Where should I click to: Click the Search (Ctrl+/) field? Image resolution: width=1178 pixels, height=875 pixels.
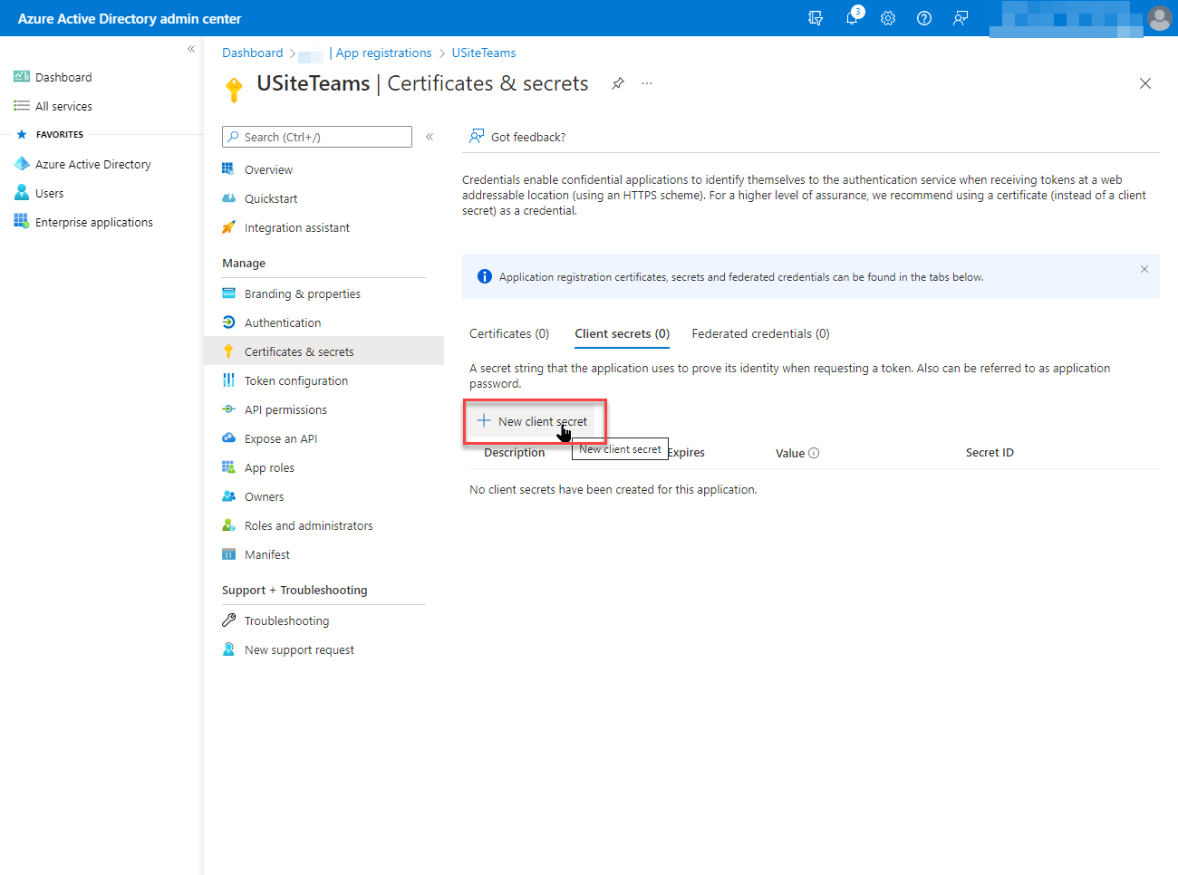pos(317,137)
